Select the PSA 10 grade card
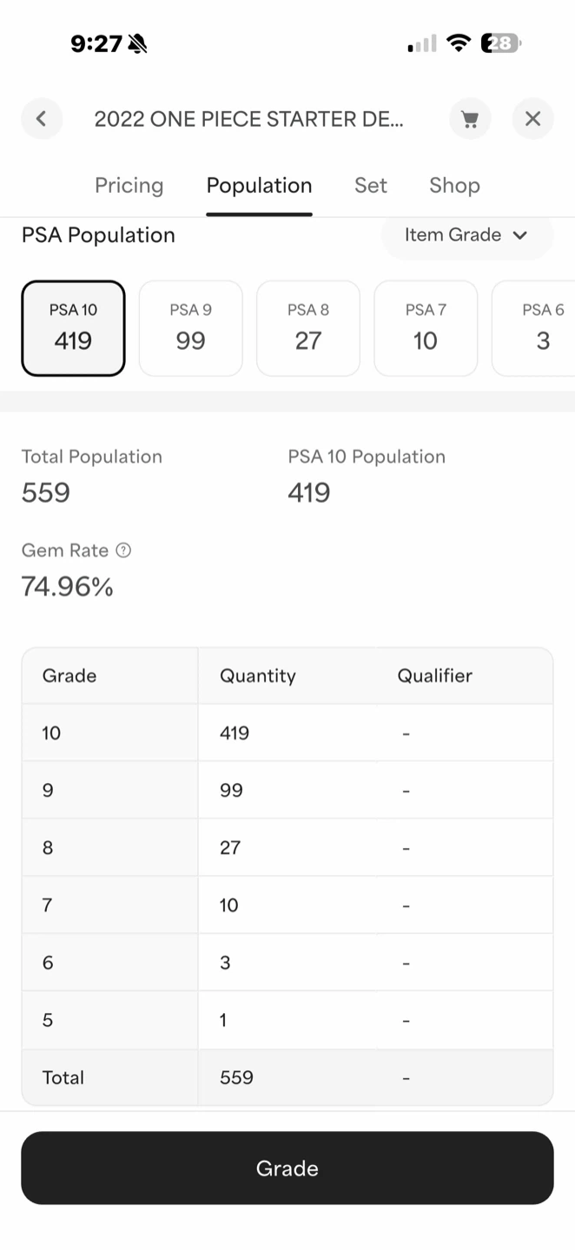The image size is (575, 1250). pyautogui.click(x=73, y=328)
